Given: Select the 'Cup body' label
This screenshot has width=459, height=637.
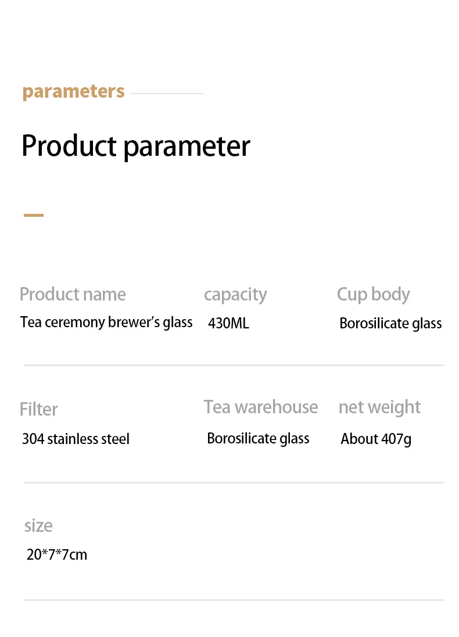Looking at the screenshot, I should click(373, 295).
